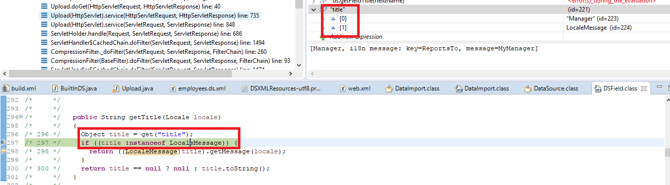Click stack frame icon beside Upload.doGet

coord(44,7)
